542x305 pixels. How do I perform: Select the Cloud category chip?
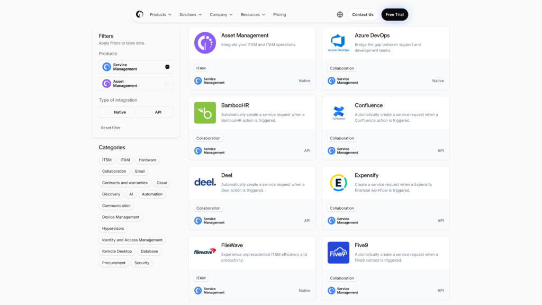pos(162,183)
